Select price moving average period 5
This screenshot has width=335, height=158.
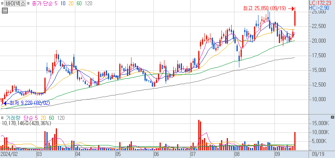point(56,3)
